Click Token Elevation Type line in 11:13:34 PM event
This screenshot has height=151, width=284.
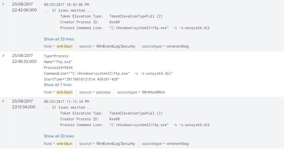pos(111,113)
